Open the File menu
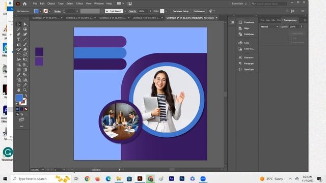This screenshot has width=326, height=183. click(35, 4)
